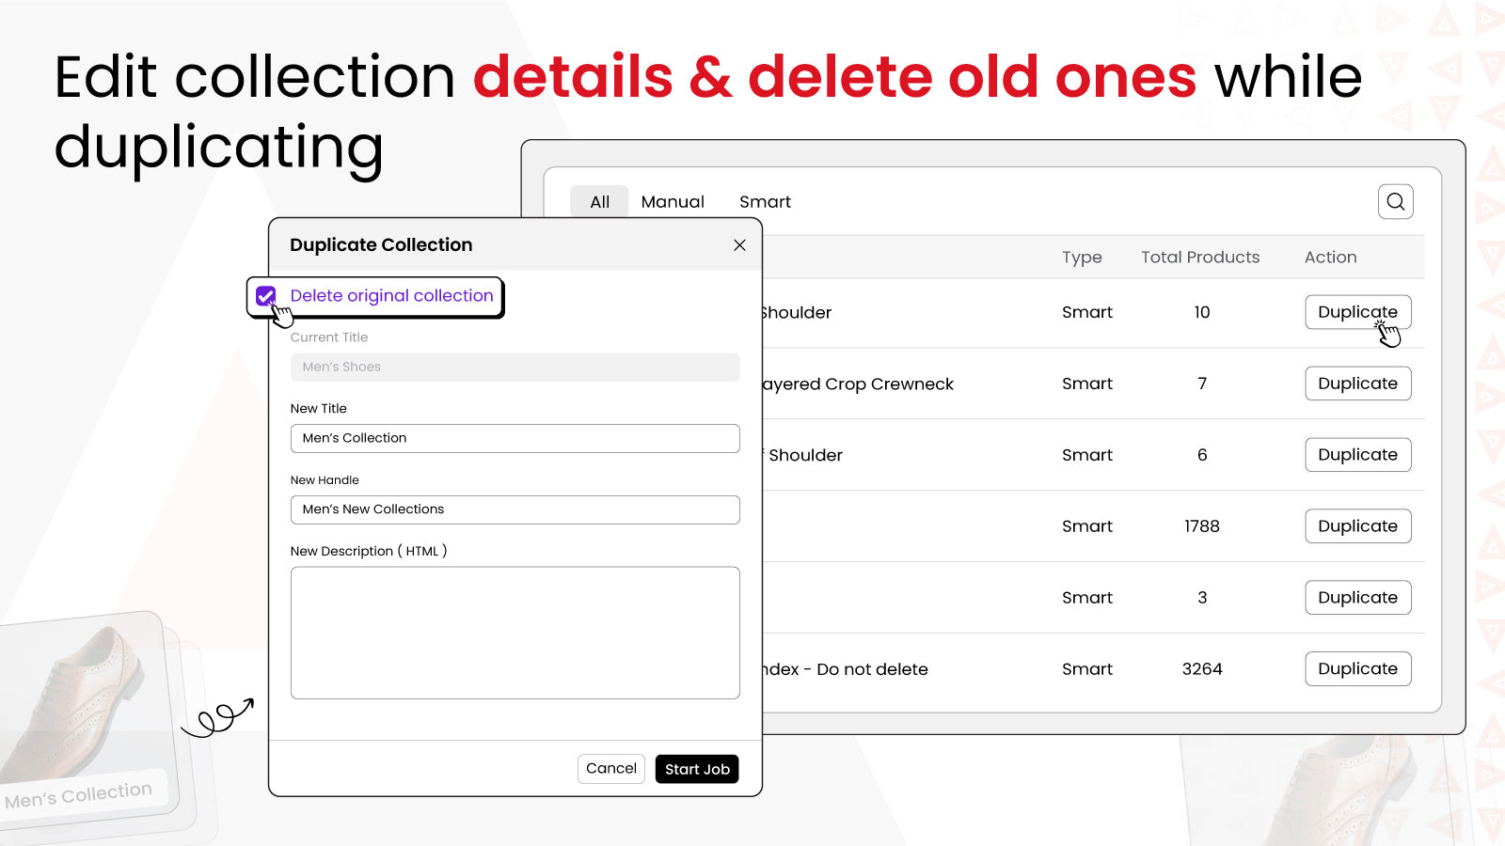Image resolution: width=1505 pixels, height=846 pixels.
Task: Click the Cancel button in dialog
Action: 611,769
